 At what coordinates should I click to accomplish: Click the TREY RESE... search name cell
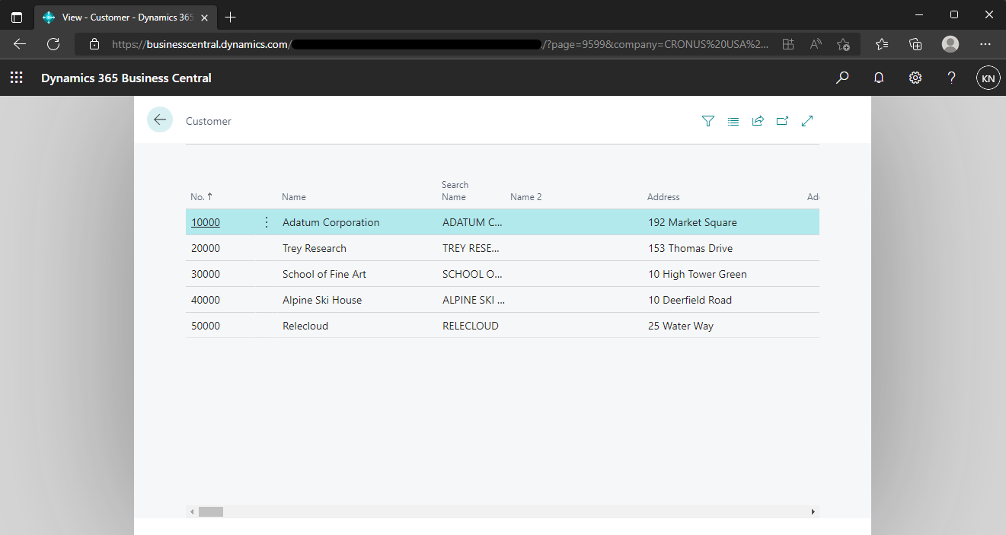[x=471, y=248]
